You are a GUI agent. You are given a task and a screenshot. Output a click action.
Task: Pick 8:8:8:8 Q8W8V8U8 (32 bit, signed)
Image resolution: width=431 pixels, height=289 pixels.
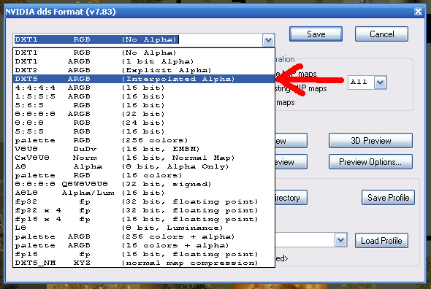(x=144, y=184)
